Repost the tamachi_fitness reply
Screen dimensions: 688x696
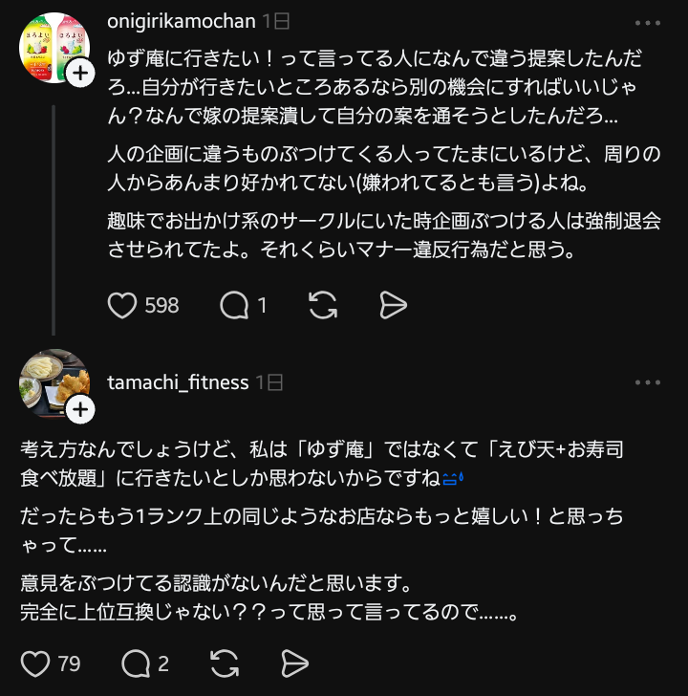coord(225,663)
